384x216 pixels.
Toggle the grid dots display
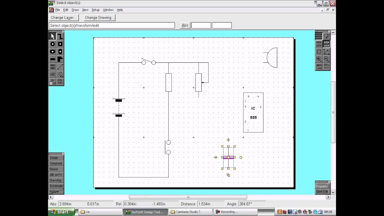click(x=319, y=36)
